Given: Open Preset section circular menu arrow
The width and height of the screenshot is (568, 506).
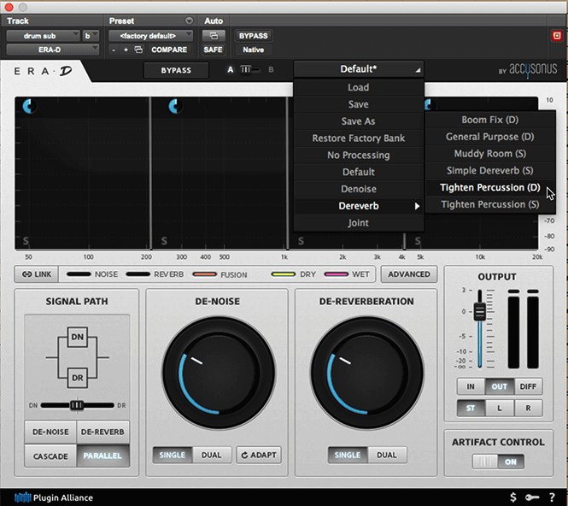Looking at the screenshot, I should (x=189, y=21).
